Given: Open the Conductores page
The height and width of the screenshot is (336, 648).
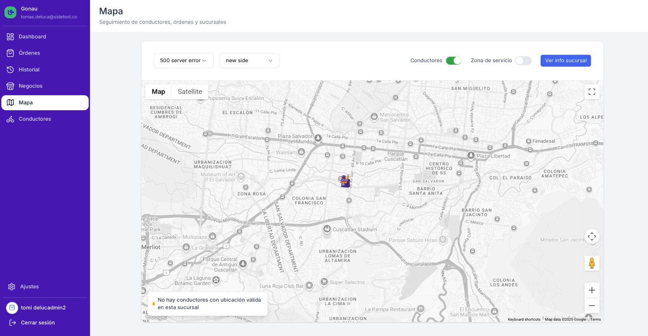Looking at the screenshot, I should click(x=45, y=119).
